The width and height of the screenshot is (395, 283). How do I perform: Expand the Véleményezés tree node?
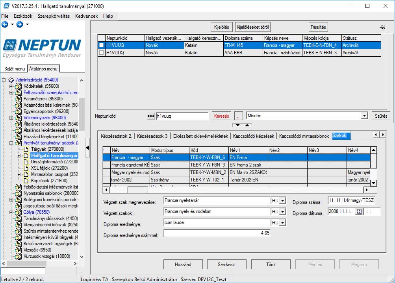pos(11,118)
